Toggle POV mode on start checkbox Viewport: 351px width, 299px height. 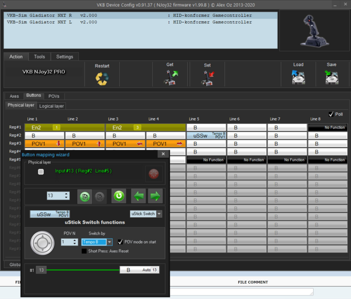point(120,242)
